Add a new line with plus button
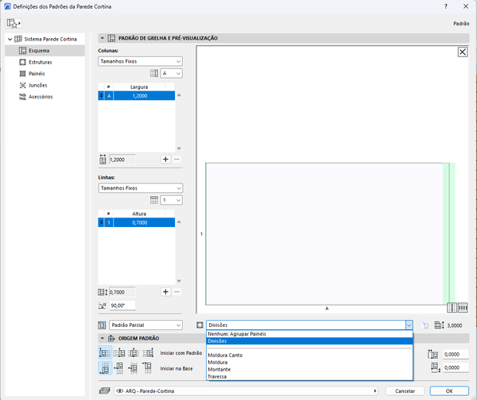The width and height of the screenshot is (477, 400). [x=165, y=292]
